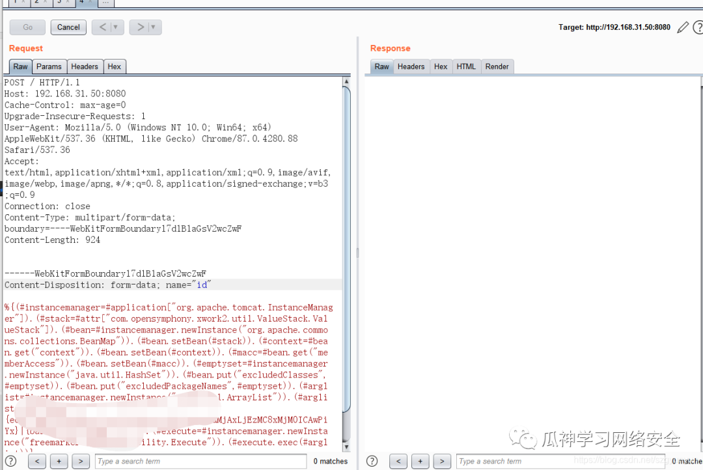Jump to next match in request search

pos(81,461)
